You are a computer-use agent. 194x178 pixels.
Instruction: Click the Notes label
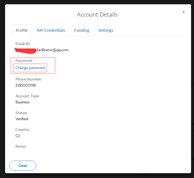coord(21,146)
